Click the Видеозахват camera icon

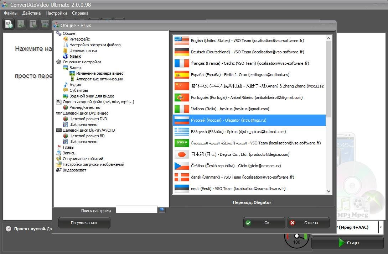tap(59, 170)
